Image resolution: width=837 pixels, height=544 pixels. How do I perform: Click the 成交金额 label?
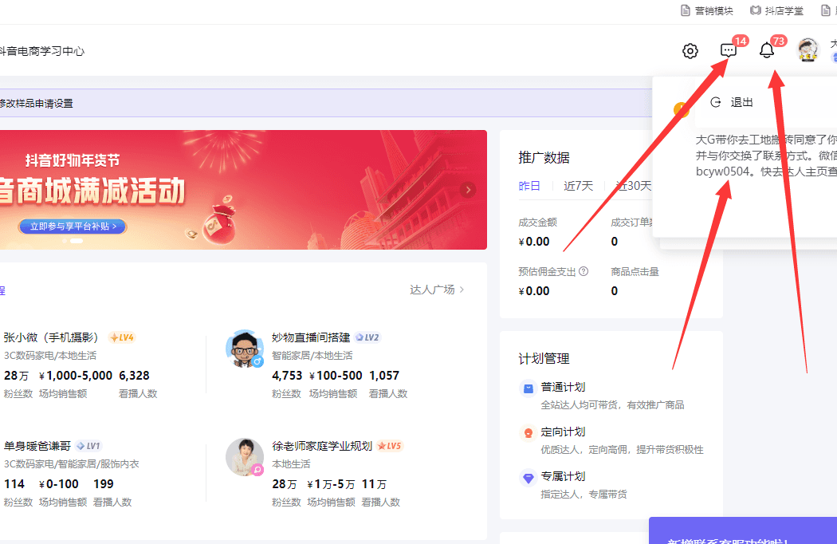(537, 223)
